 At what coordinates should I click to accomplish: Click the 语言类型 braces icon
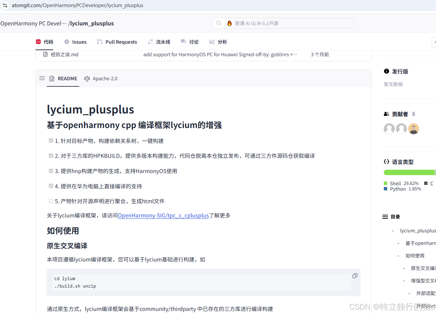click(387, 162)
